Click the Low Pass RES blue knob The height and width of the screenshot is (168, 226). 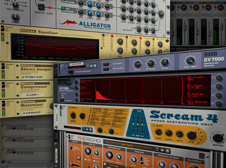(98, 14)
